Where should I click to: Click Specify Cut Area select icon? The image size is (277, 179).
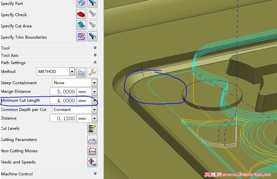tap(81, 25)
